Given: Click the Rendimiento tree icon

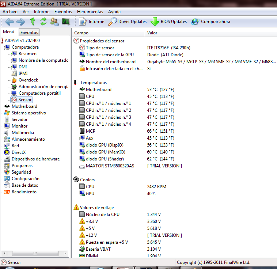Looking at the screenshot, I should [7, 192].
